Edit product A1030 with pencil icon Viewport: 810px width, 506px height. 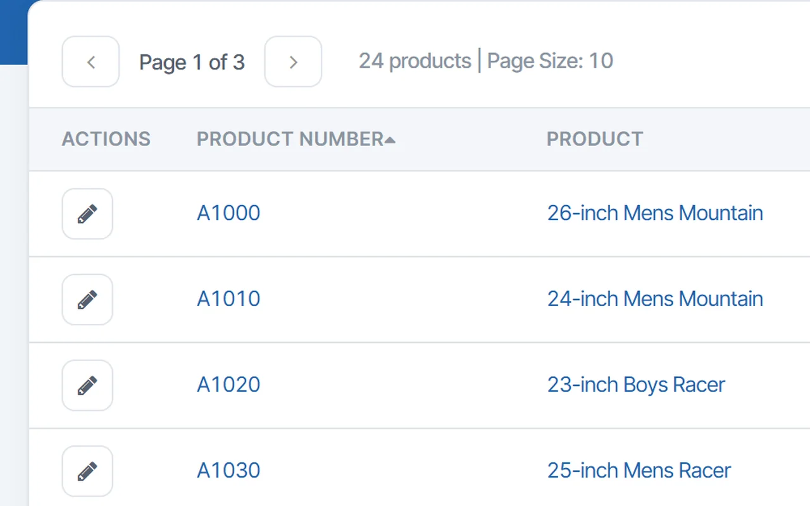coord(87,471)
